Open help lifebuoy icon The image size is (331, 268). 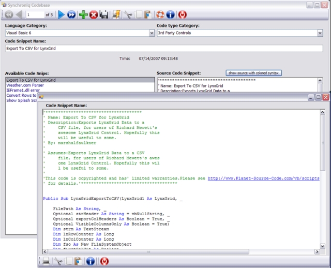[x=160, y=14]
